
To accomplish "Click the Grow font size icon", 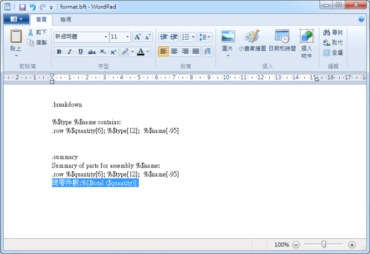I will point(137,37).
